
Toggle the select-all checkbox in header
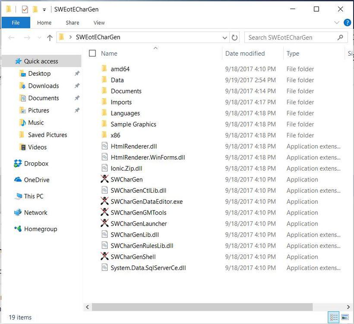click(92, 54)
